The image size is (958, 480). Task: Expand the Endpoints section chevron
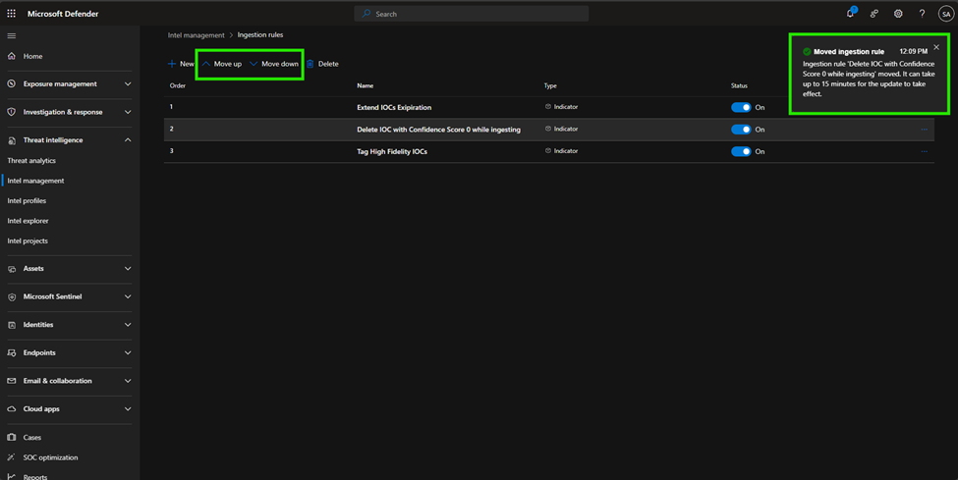coord(128,352)
